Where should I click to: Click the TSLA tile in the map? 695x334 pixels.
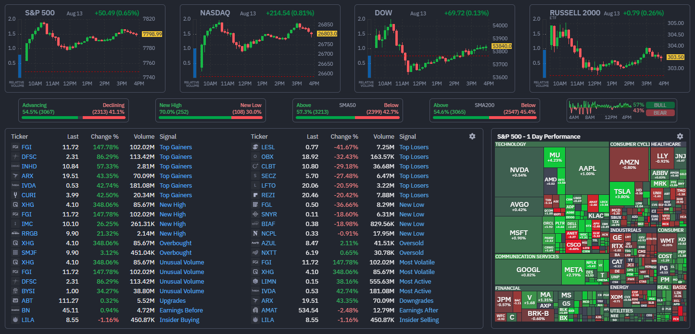click(x=622, y=193)
